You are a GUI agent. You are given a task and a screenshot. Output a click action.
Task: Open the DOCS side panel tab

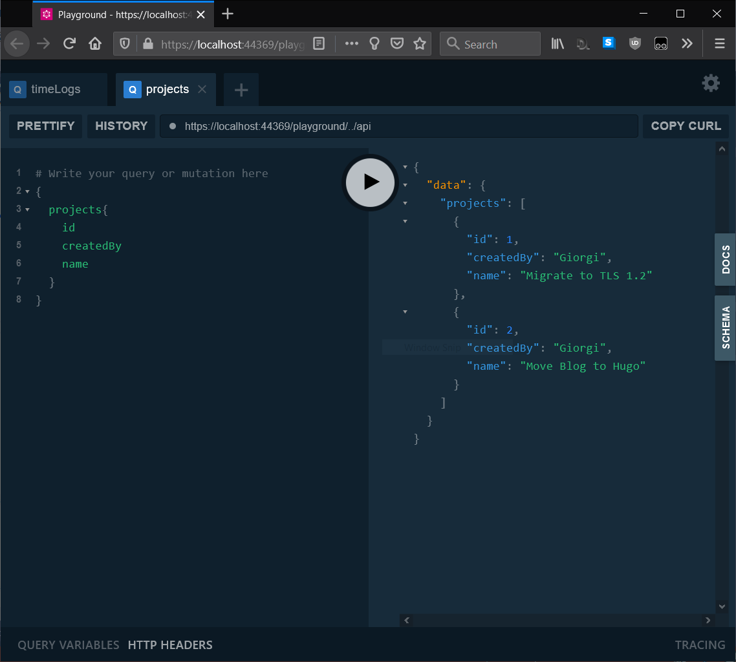(x=725, y=259)
